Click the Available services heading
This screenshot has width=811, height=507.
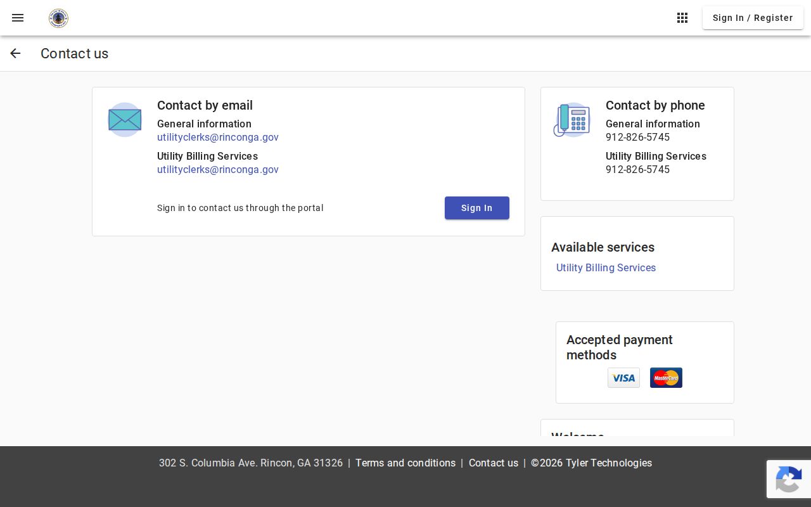[603, 247]
